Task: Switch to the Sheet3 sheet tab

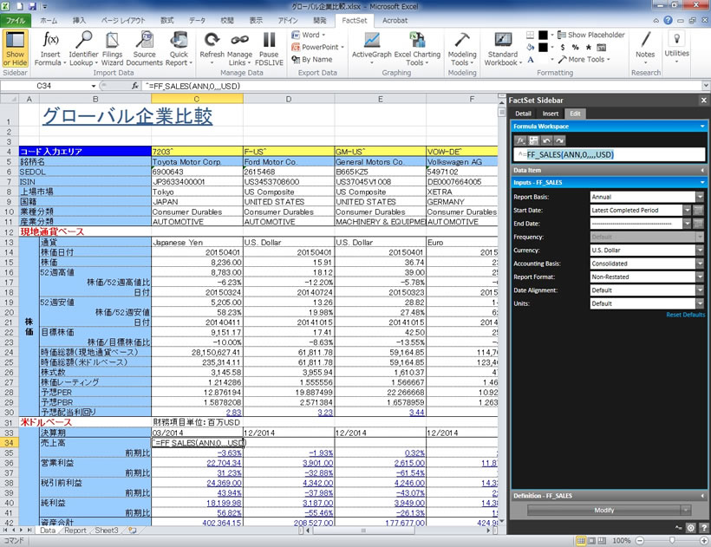Action: click(106, 531)
